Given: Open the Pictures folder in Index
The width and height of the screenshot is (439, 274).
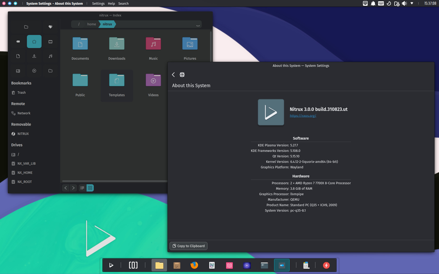Looking at the screenshot, I should click(x=190, y=49).
